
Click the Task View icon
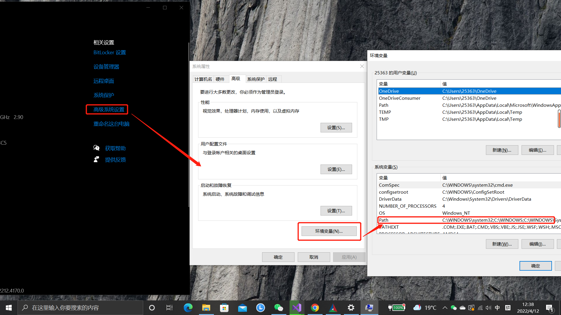pyautogui.click(x=169, y=308)
